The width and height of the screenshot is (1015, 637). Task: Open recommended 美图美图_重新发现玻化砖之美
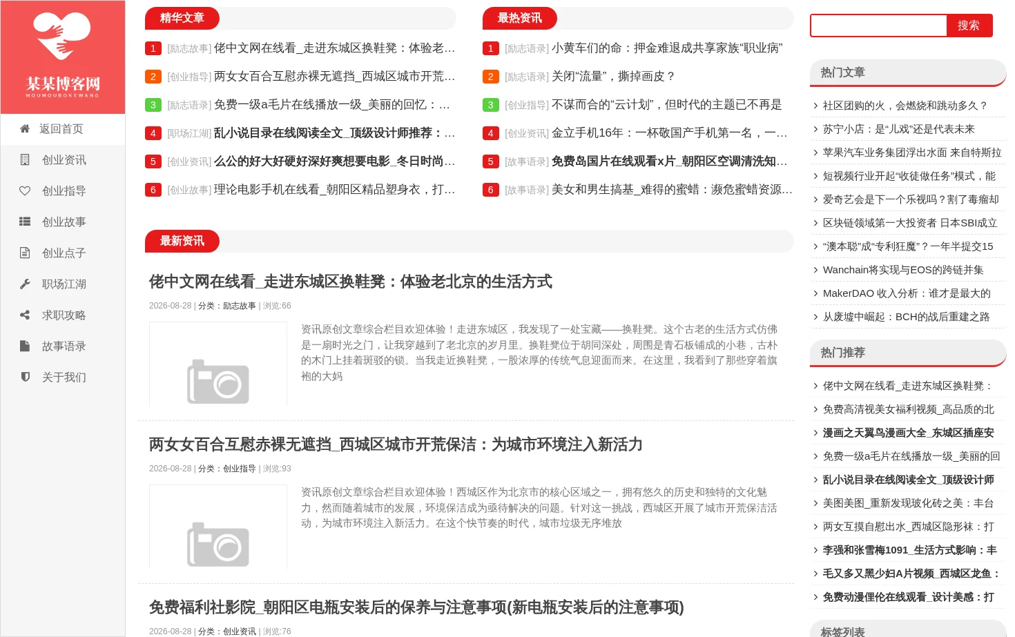[x=908, y=503]
